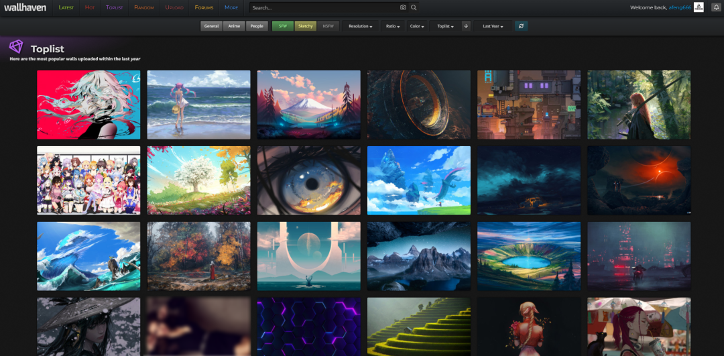Open the notifications bell icon
The width and height of the screenshot is (724, 356).
pyautogui.click(x=715, y=7)
